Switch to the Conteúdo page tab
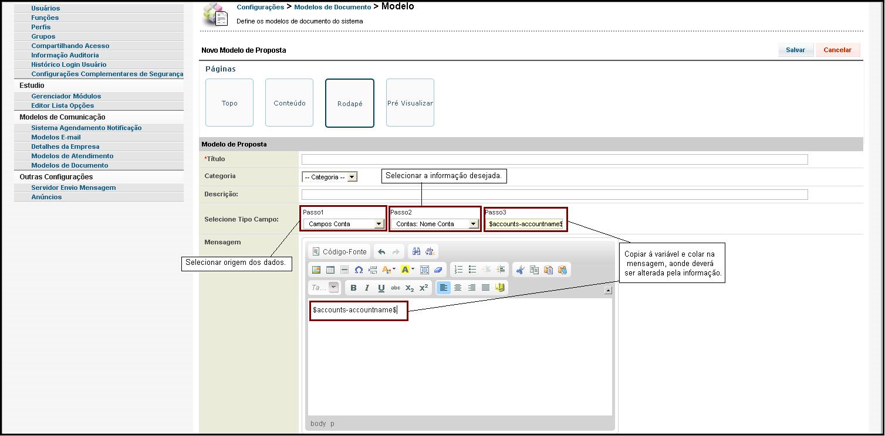The height and width of the screenshot is (436, 885). [x=289, y=103]
